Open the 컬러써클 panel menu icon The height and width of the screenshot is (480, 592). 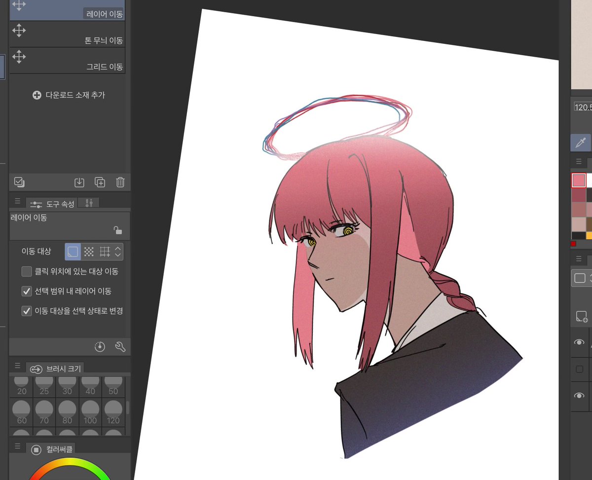tap(17, 446)
